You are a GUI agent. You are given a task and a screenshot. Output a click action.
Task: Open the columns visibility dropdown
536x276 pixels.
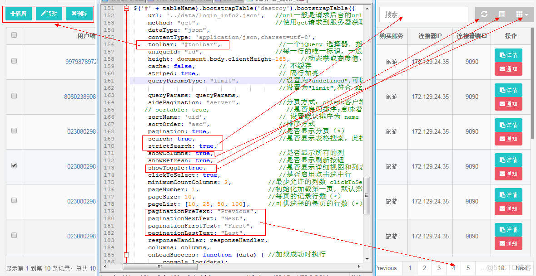point(522,15)
